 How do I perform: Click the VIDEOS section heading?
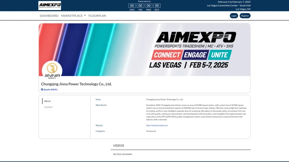pyautogui.click(x=118, y=145)
